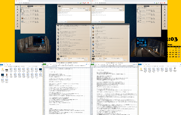
Task: Open the inventory icon in left window's sidebar
Action: (x=18, y=21)
